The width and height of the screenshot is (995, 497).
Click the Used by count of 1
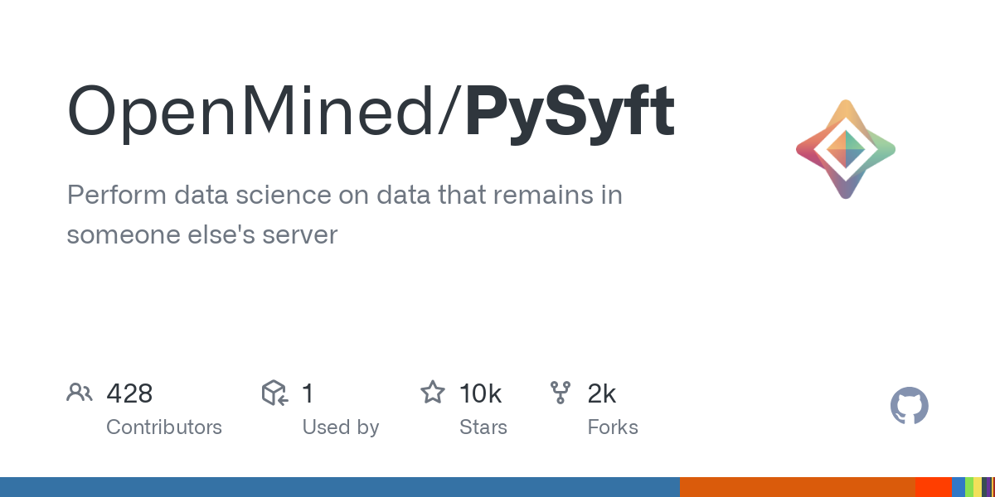pyautogui.click(x=308, y=393)
